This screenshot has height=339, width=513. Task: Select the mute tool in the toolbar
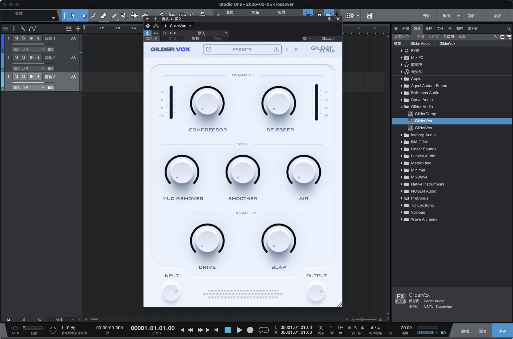(124, 15)
